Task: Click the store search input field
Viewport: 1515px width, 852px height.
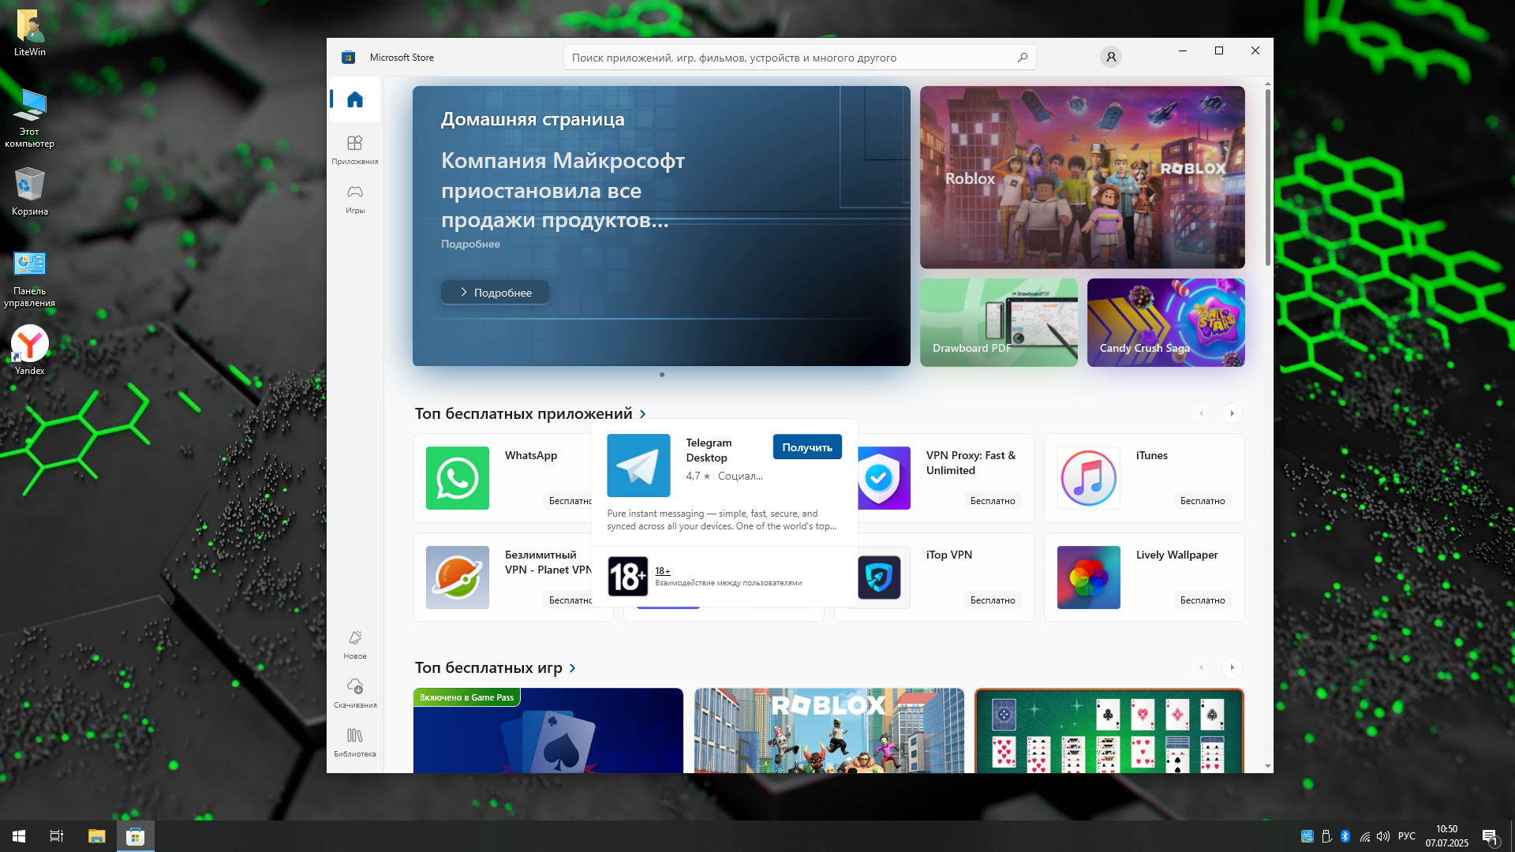Action: tap(789, 58)
